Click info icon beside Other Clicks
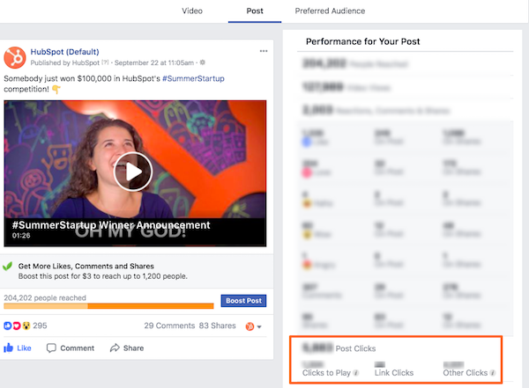 pos(493,373)
